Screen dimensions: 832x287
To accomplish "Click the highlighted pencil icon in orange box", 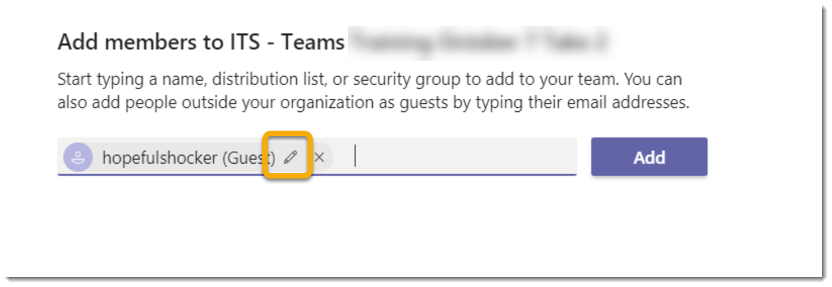I will (290, 157).
